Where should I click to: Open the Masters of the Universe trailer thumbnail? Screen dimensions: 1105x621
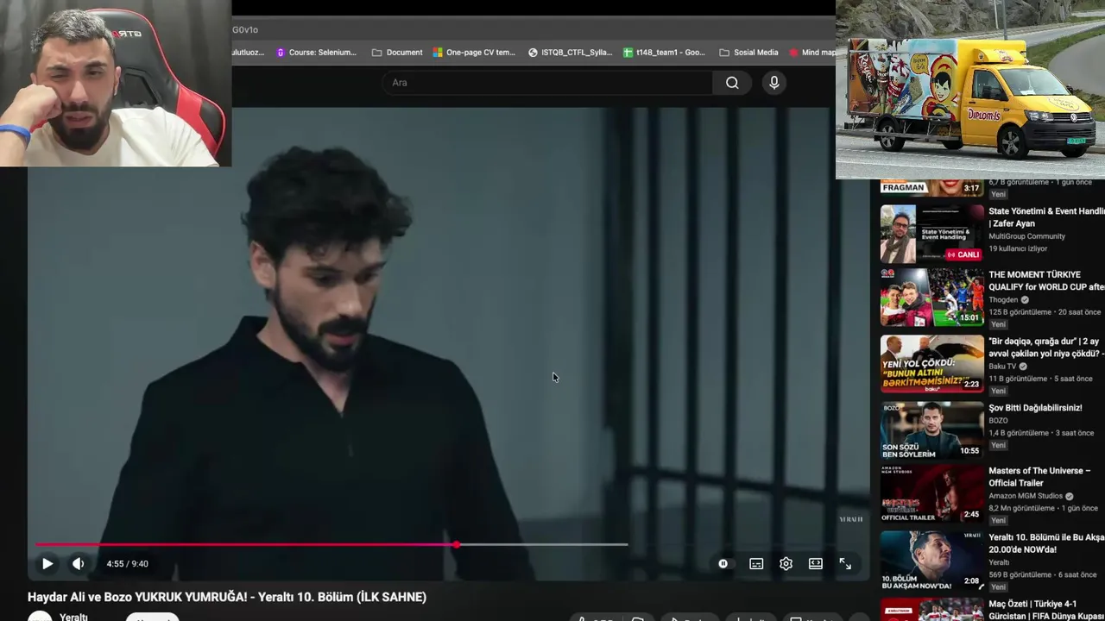(931, 494)
